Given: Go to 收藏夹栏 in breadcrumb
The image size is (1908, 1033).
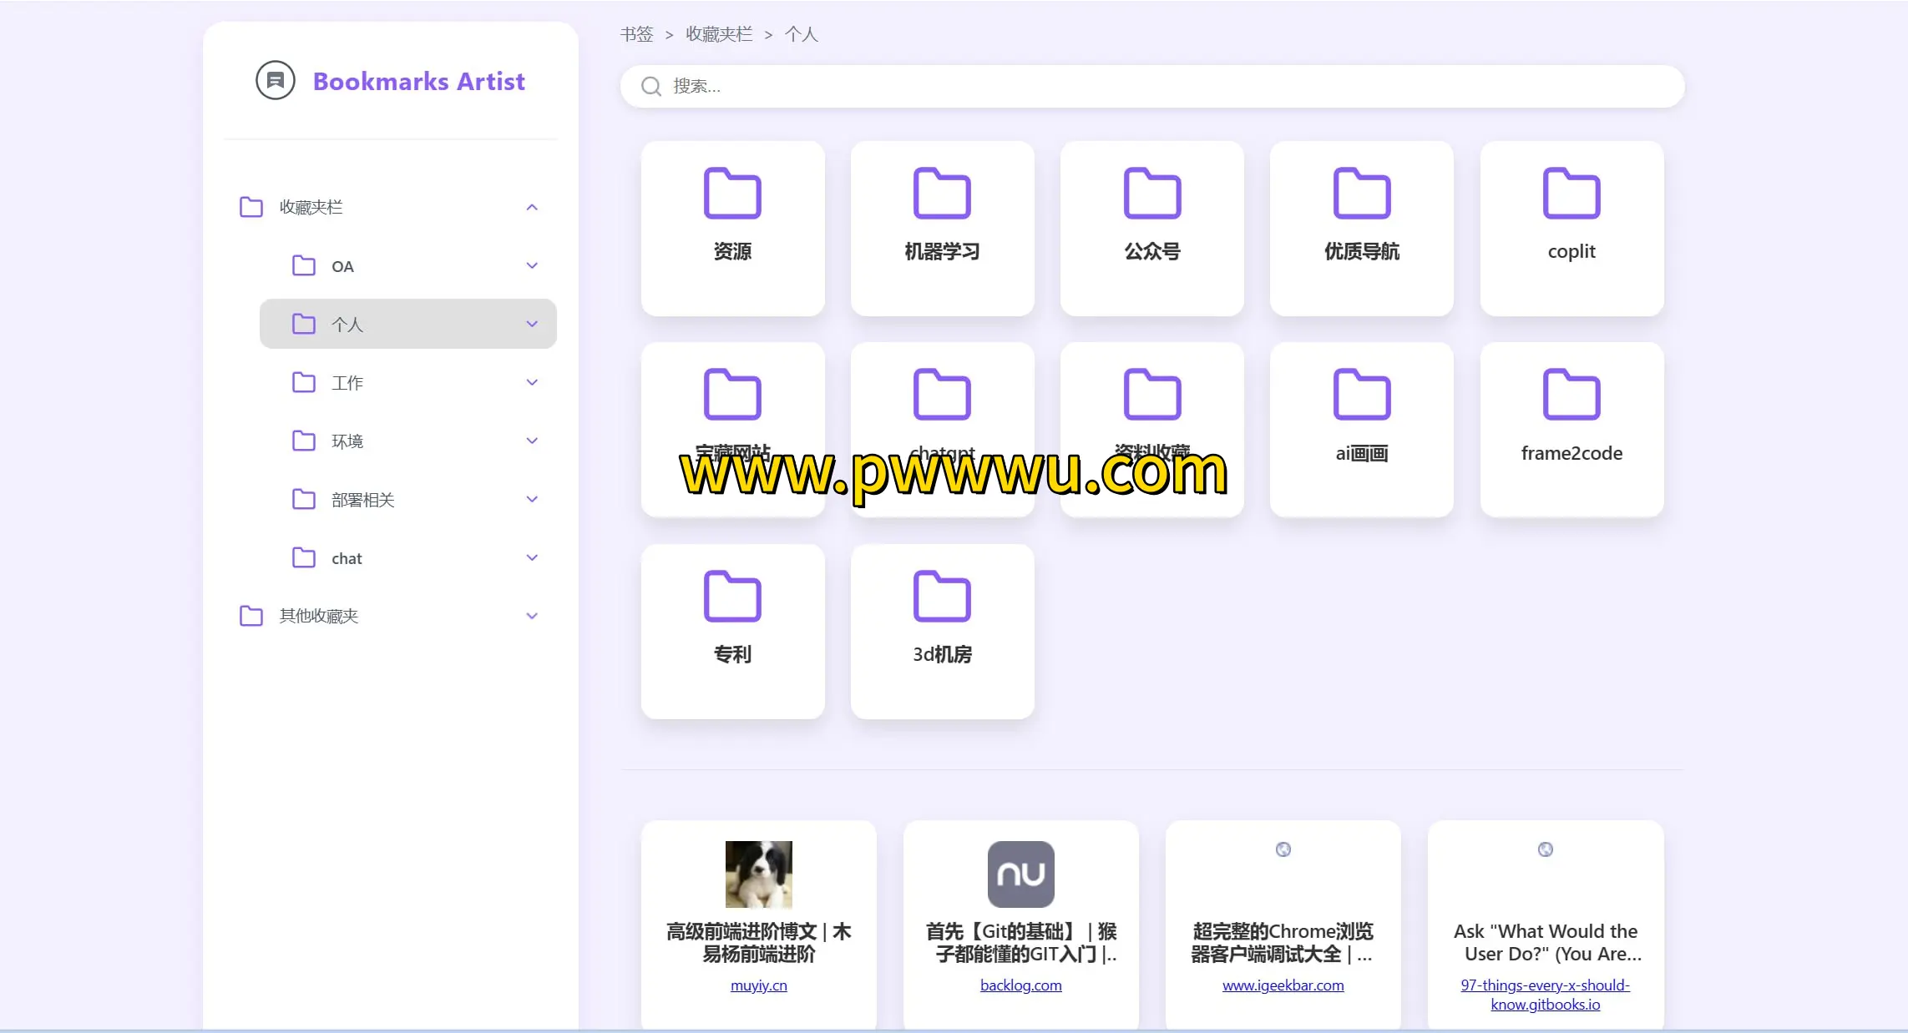Looking at the screenshot, I should click(x=718, y=34).
